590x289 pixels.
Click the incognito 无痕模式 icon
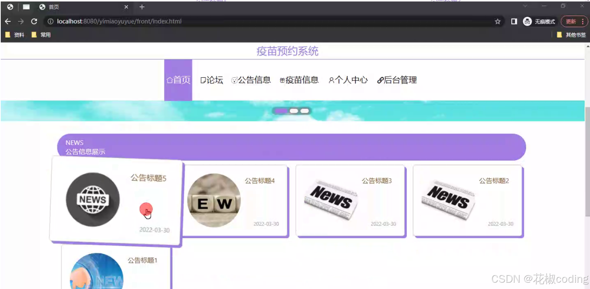pos(527,21)
